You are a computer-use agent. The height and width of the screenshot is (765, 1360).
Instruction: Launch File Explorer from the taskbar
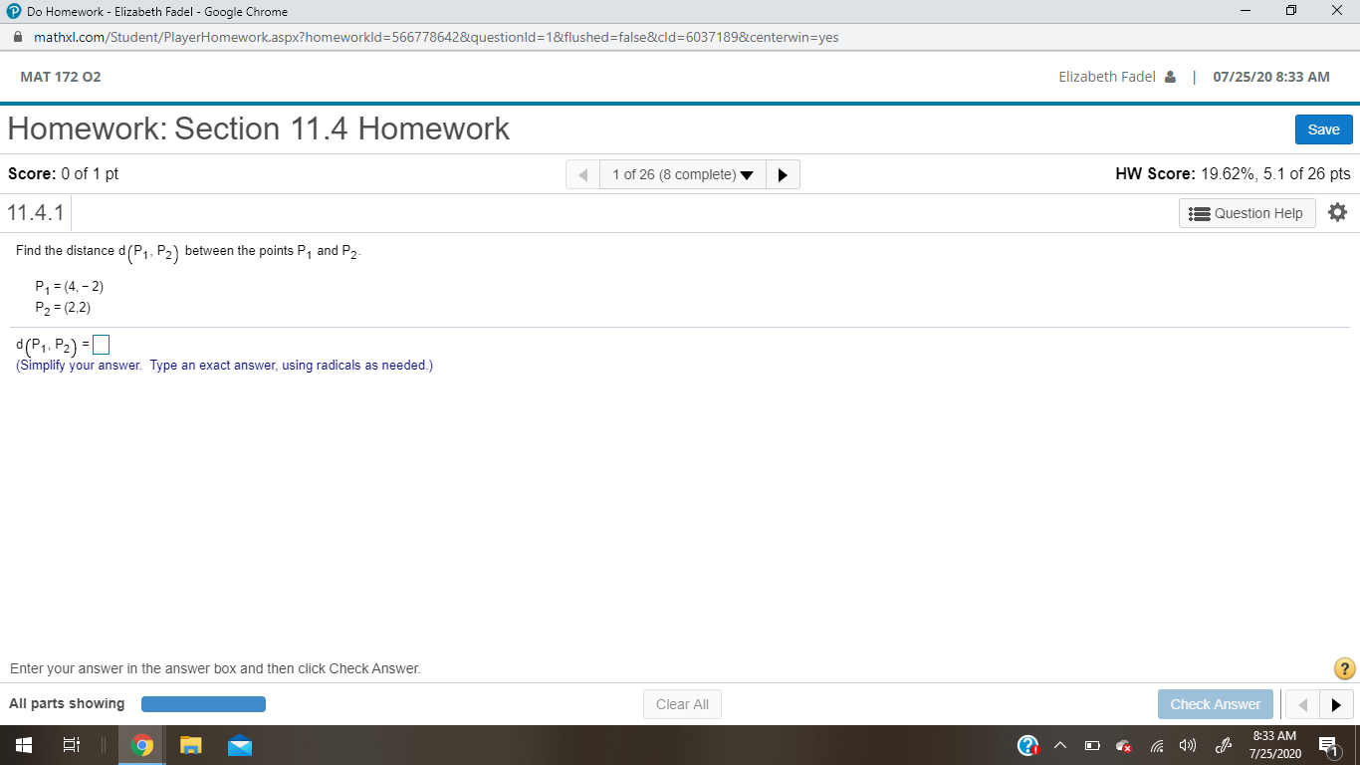[x=190, y=744]
